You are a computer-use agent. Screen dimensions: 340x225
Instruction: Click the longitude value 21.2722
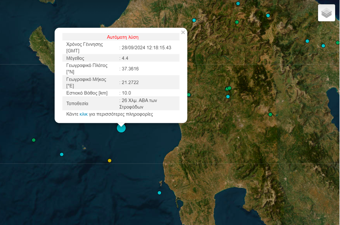click(130, 82)
